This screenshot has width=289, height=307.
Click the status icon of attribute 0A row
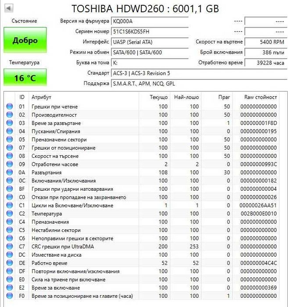coord(9,172)
